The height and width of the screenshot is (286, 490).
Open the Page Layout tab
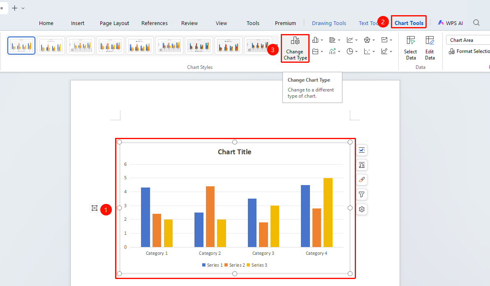(x=114, y=23)
